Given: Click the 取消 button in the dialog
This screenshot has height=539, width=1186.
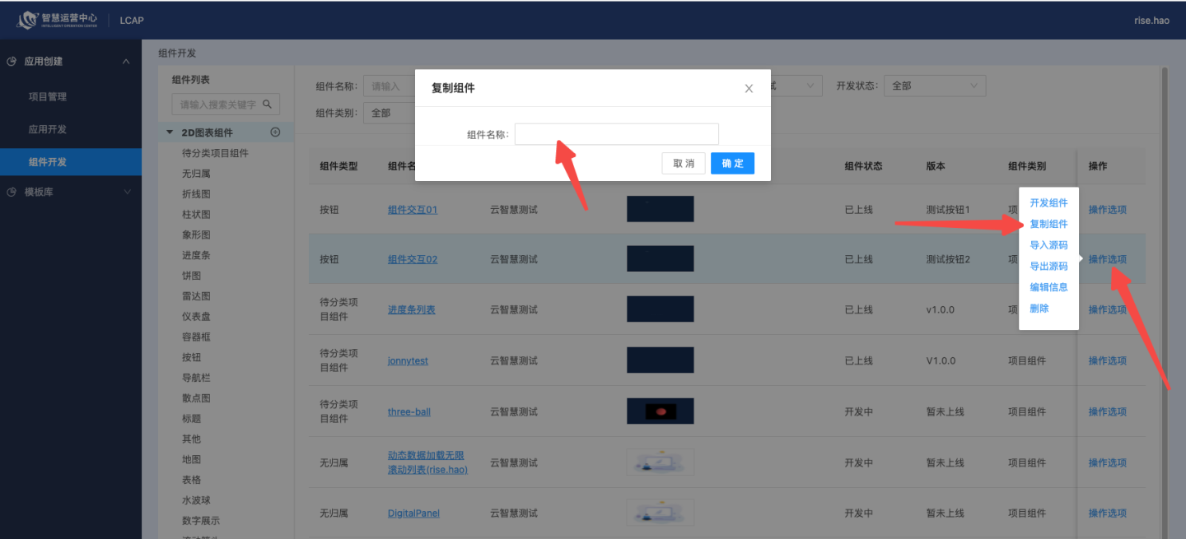Looking at the screenshot, I should tap(684, 163).
